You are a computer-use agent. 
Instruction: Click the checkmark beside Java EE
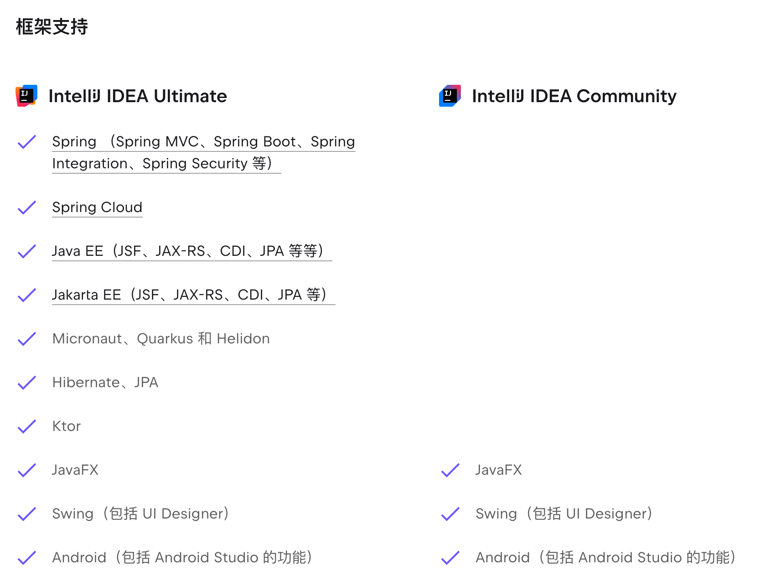click(x=27, y=251)
